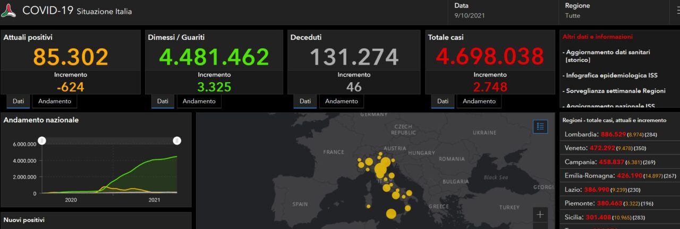Zoom in the map with plus button
The width and height of the screenshot is (680, 229).
pos(540,215)
